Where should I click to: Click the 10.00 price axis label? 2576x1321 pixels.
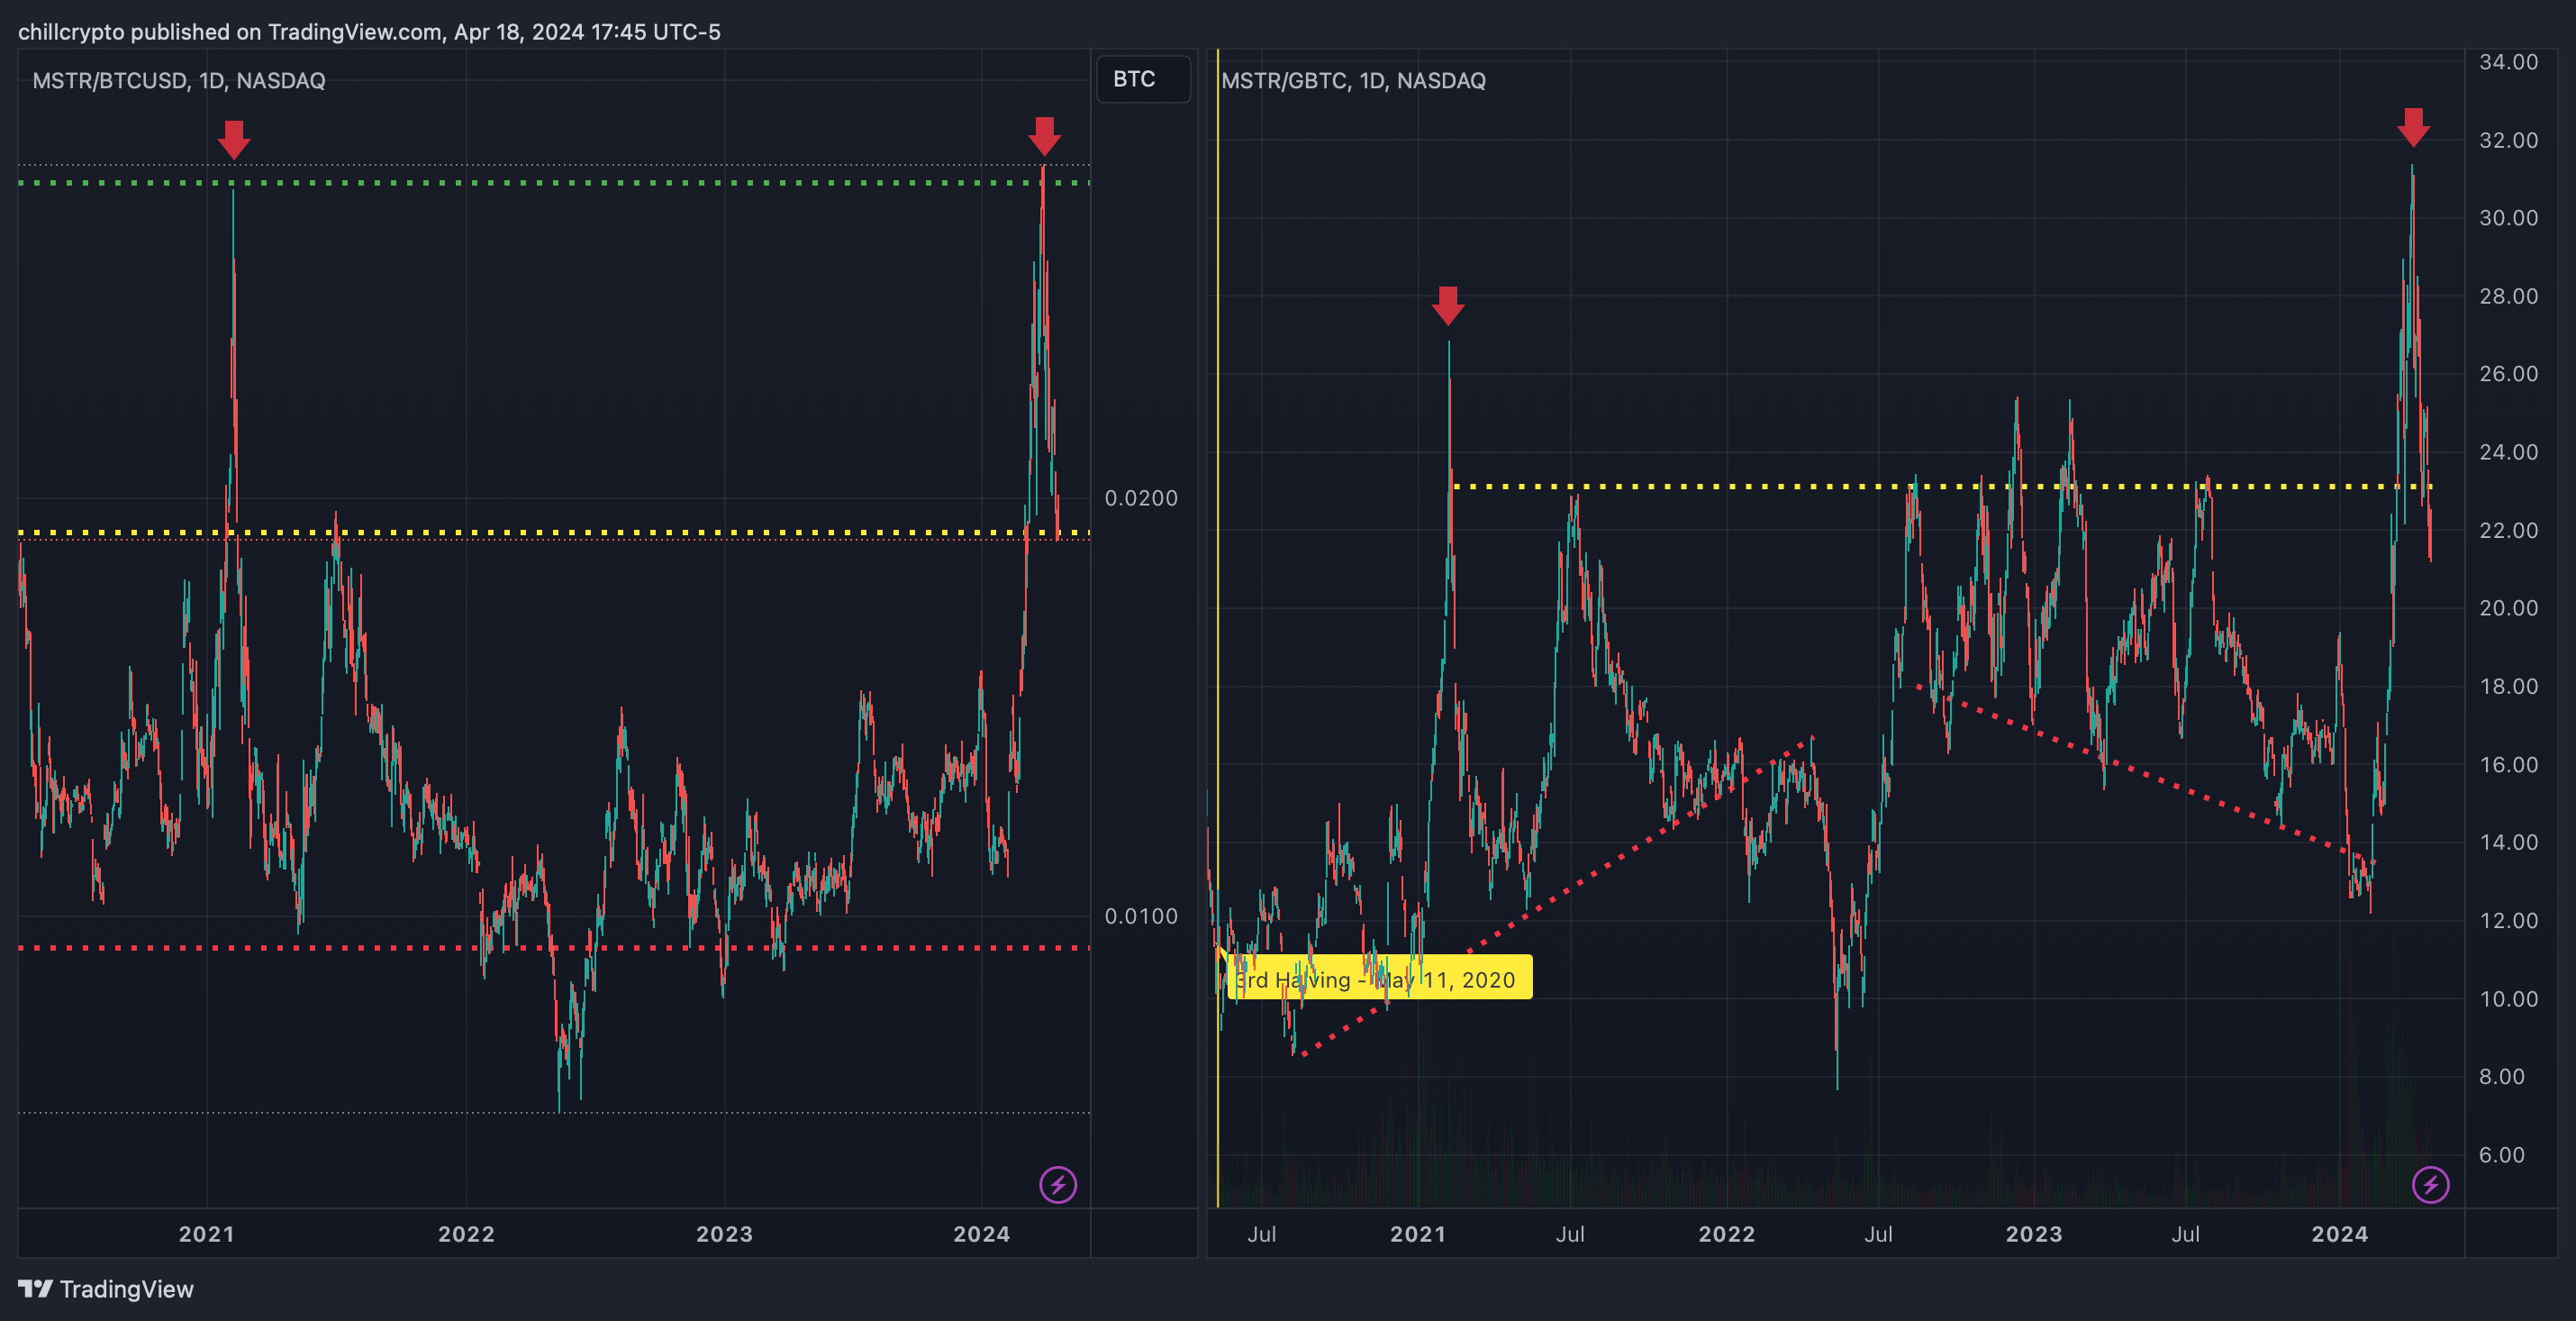click(2508, 998)
